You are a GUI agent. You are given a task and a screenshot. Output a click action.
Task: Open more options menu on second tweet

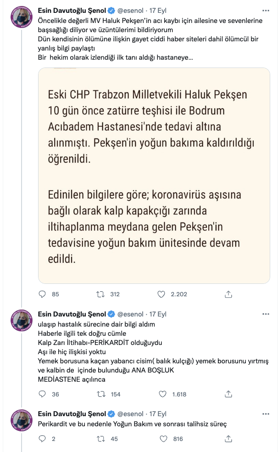tap(266, 314)
